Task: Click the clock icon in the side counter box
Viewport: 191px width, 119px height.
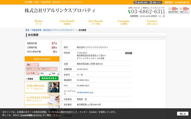Action: (x=170, y=9)
